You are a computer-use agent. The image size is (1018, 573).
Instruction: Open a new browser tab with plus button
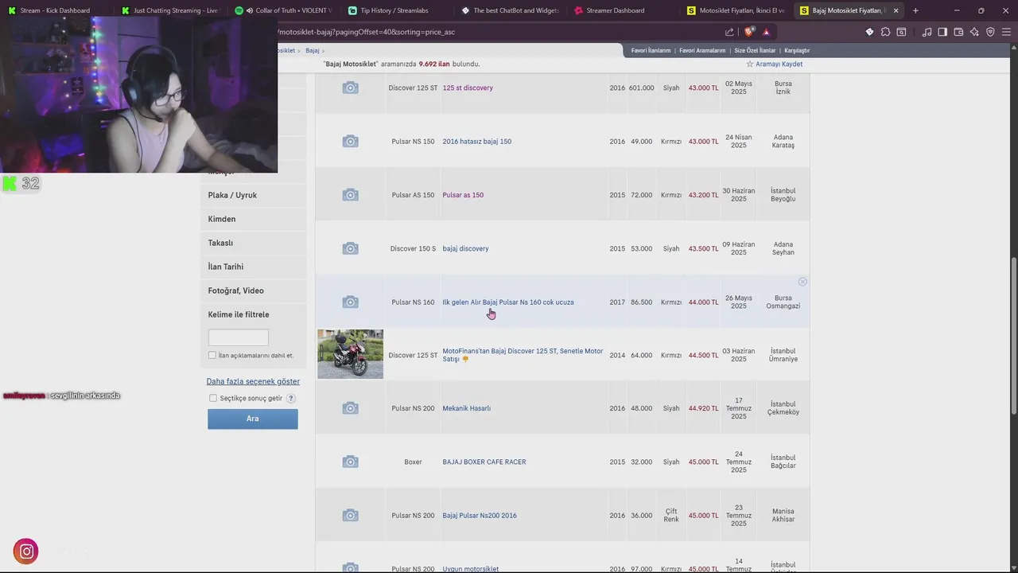[915, 10]
